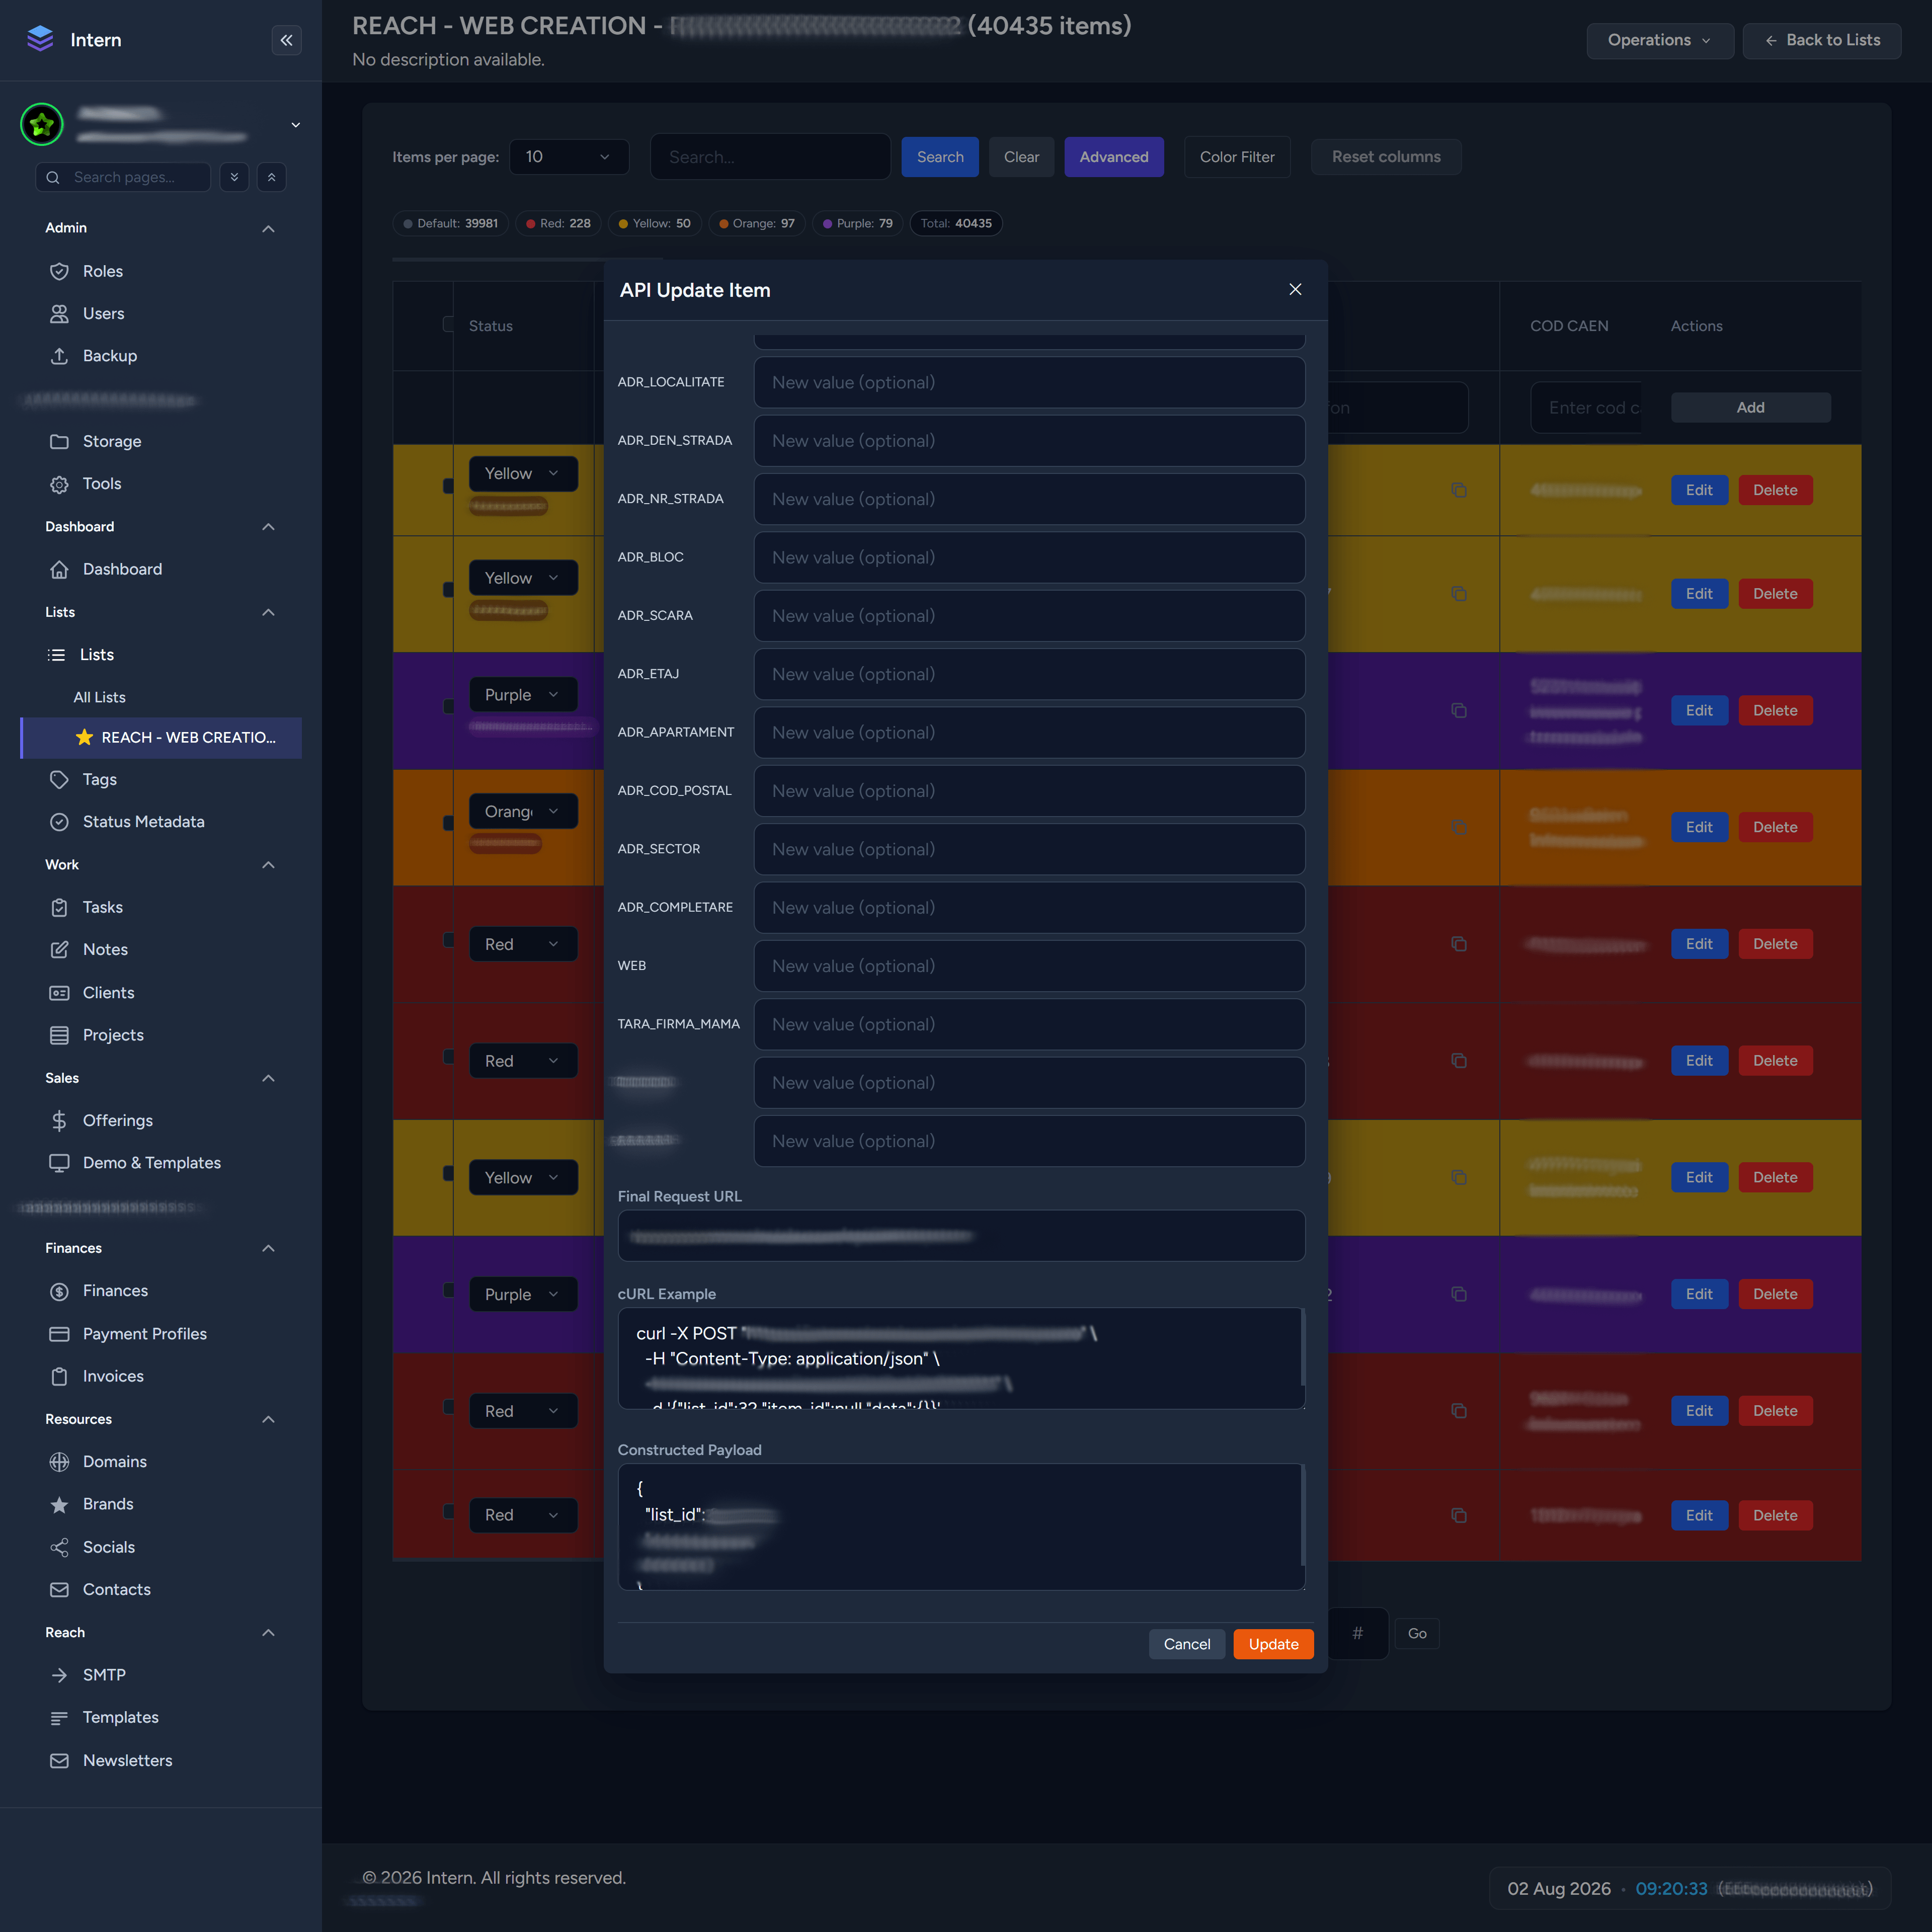Open All Lists sidebar item

coord(99,697)
